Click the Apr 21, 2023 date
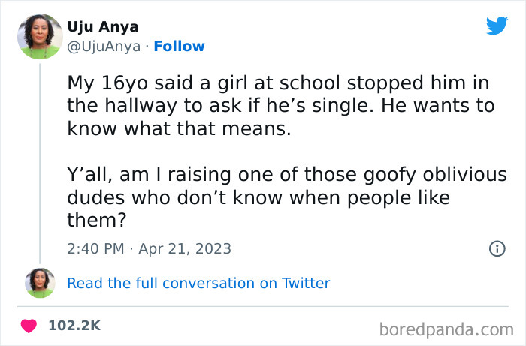Viewport: 526px width, 346px height. pos(183,248)
